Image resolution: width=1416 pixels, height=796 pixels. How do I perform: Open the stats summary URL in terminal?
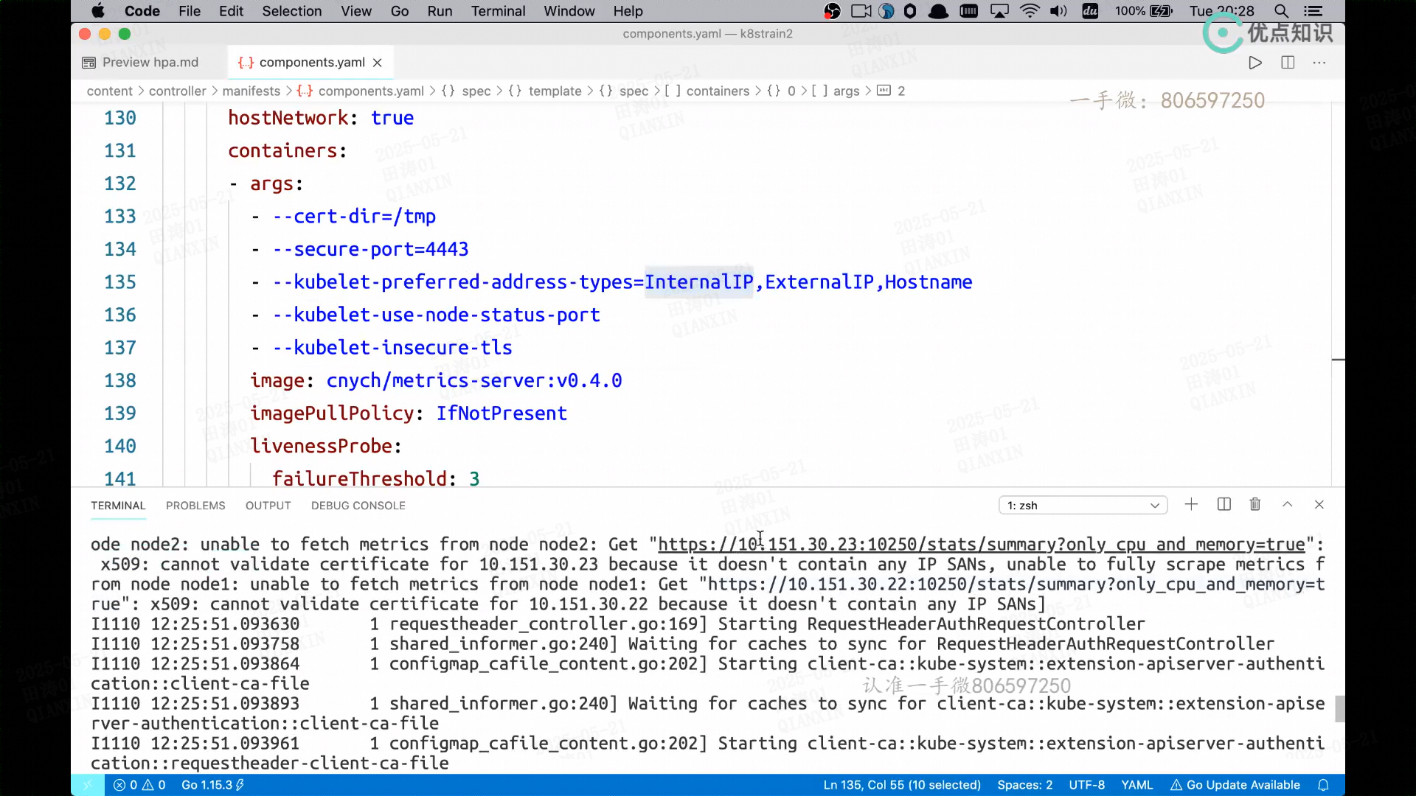coord(981,545)
